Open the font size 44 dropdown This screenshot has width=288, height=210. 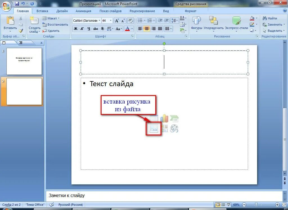[x=111, y=21]
